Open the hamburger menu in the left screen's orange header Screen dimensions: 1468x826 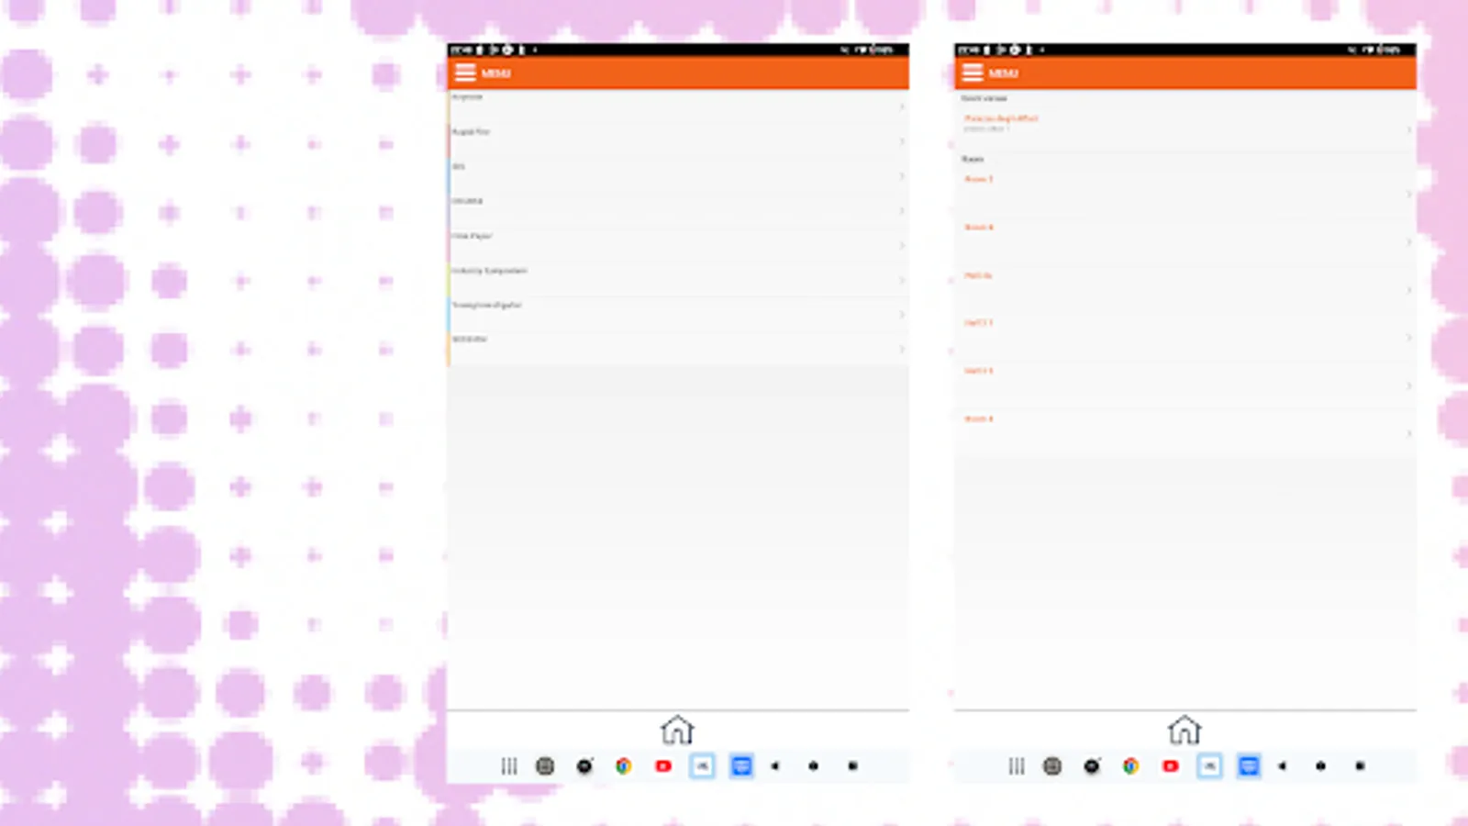tap(466, 73)
